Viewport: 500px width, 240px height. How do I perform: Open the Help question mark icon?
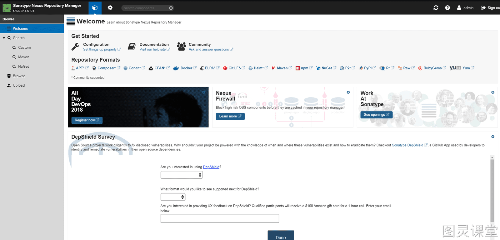447,8
